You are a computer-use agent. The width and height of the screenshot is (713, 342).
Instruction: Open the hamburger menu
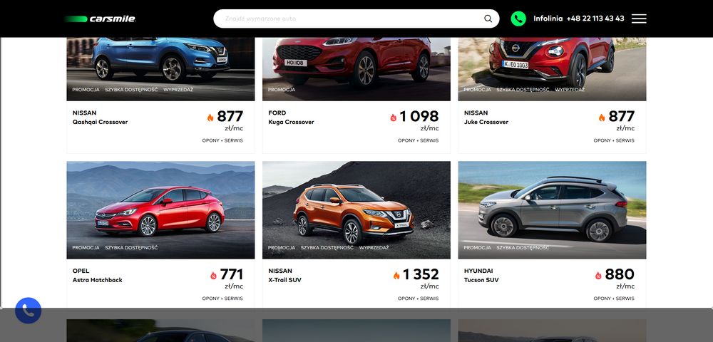639,19
